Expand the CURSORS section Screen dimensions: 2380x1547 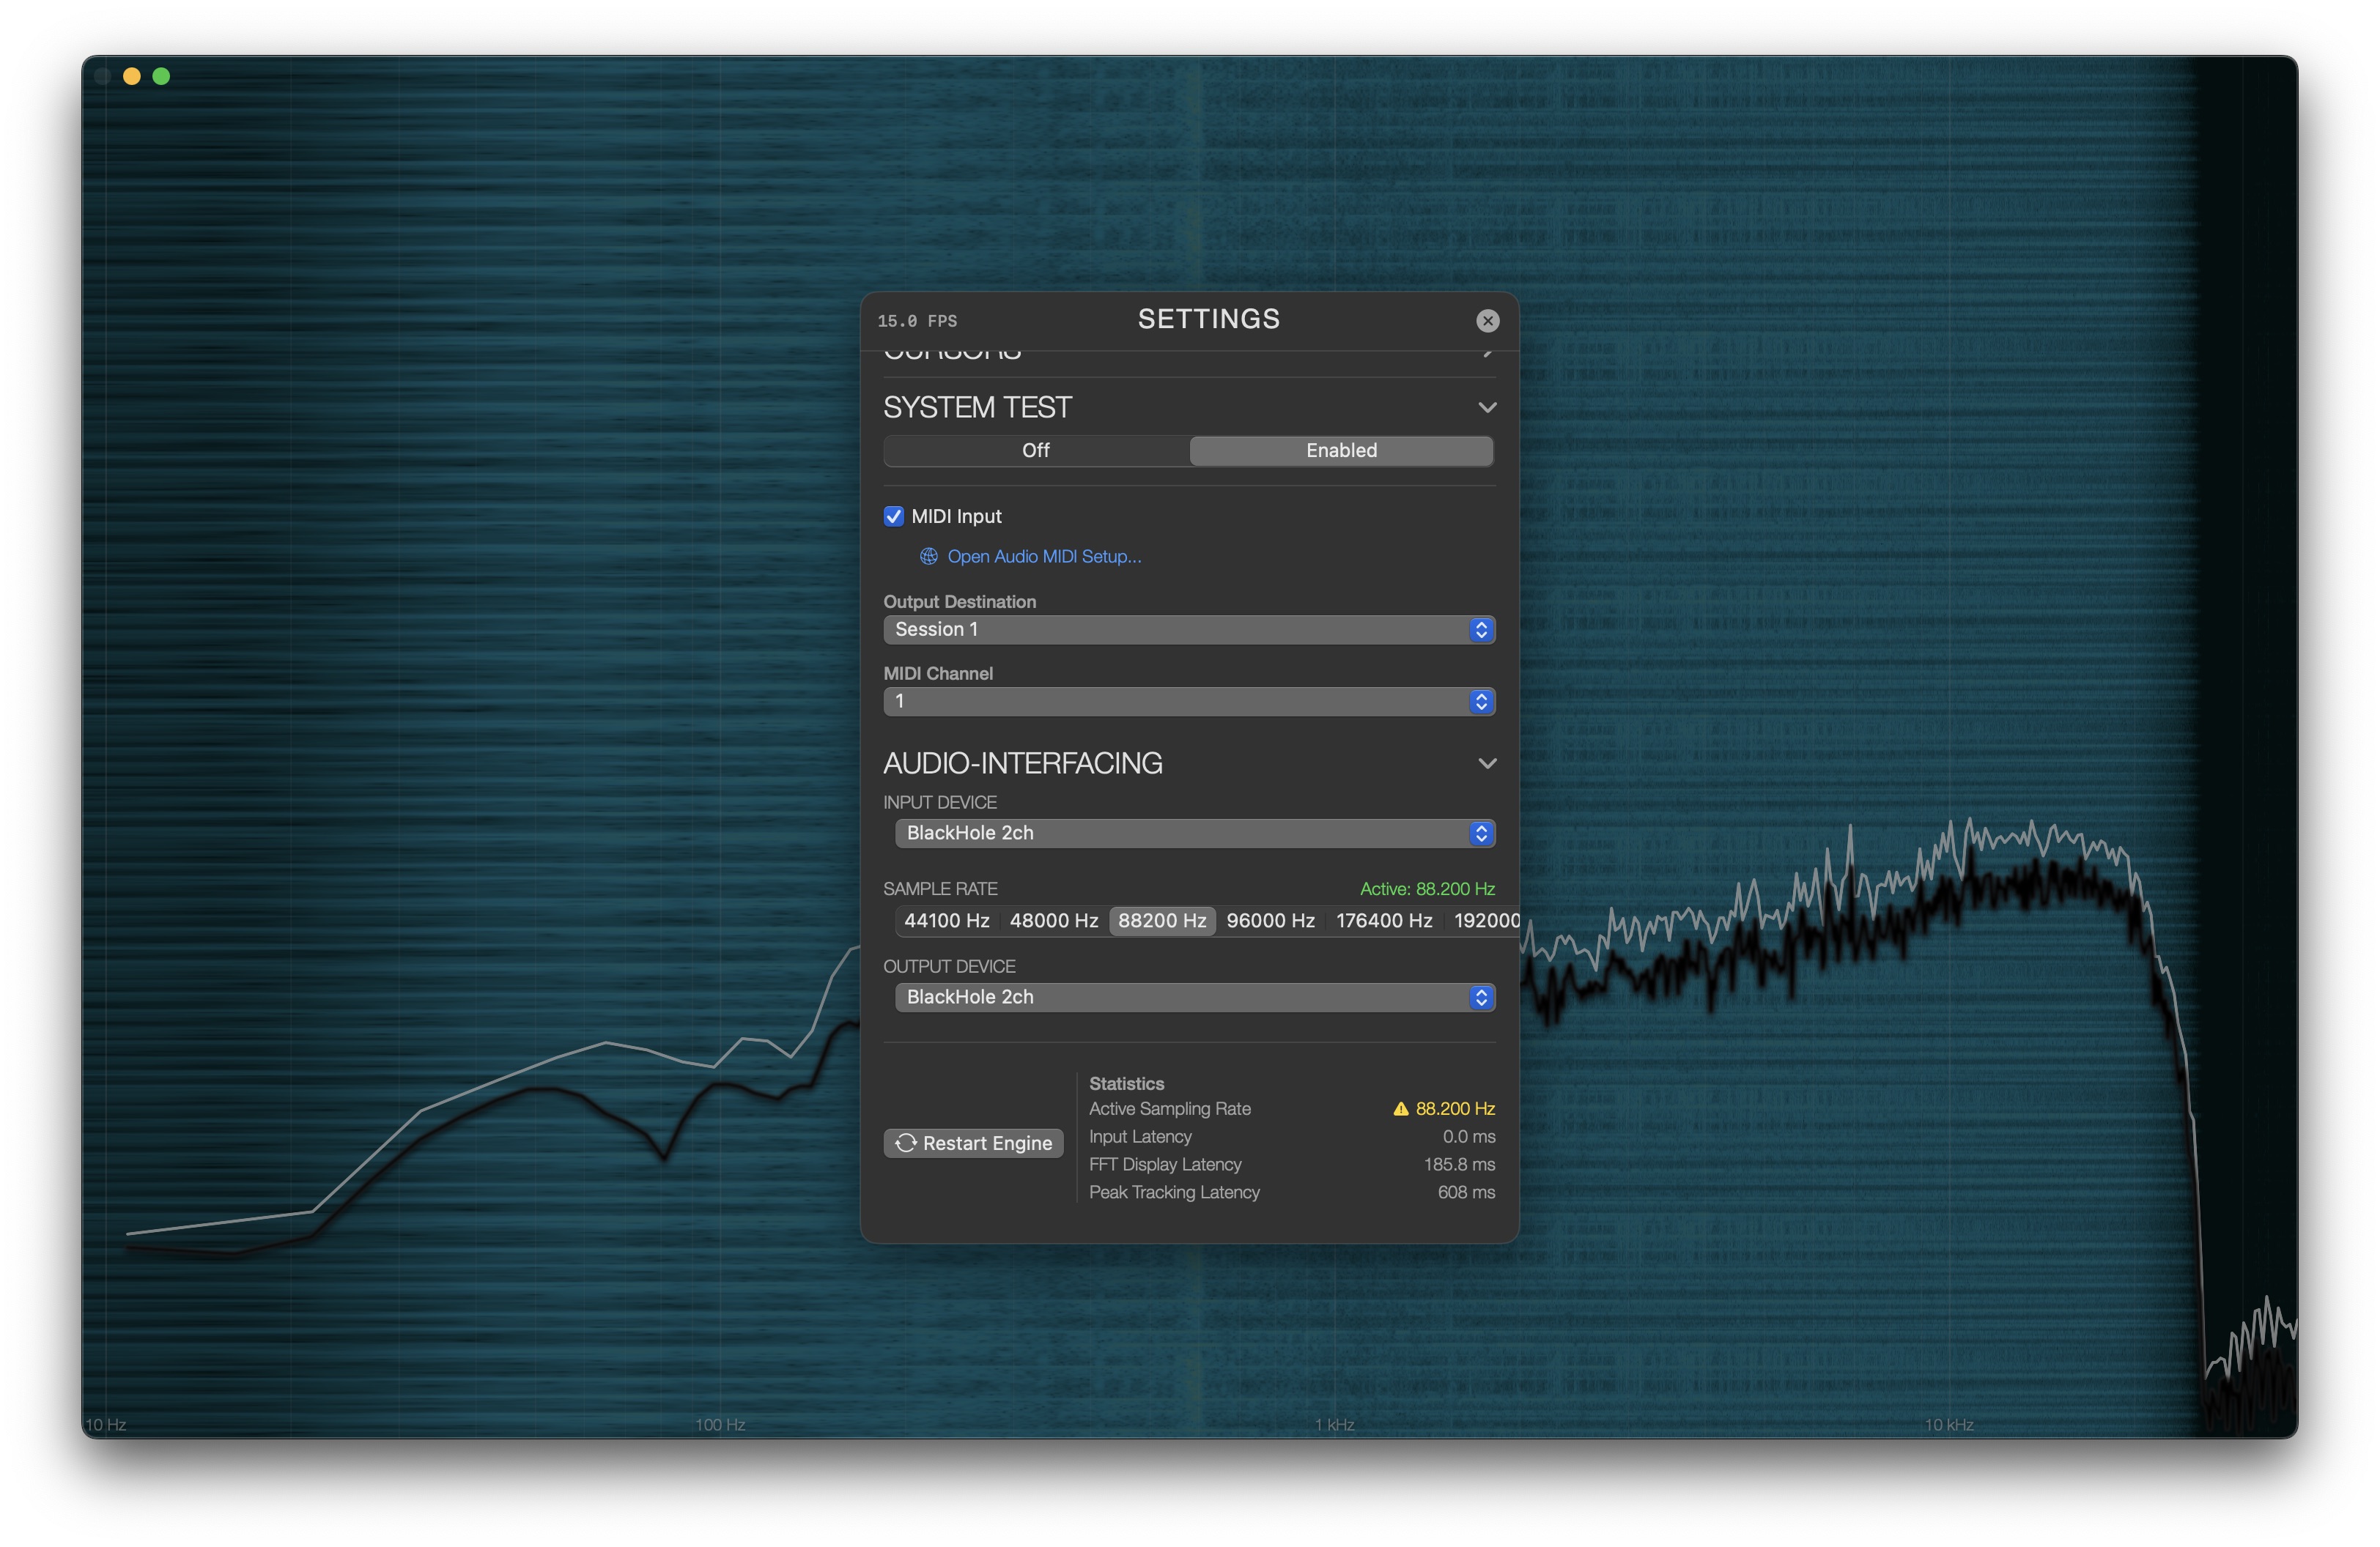[x=1487, y=352]
